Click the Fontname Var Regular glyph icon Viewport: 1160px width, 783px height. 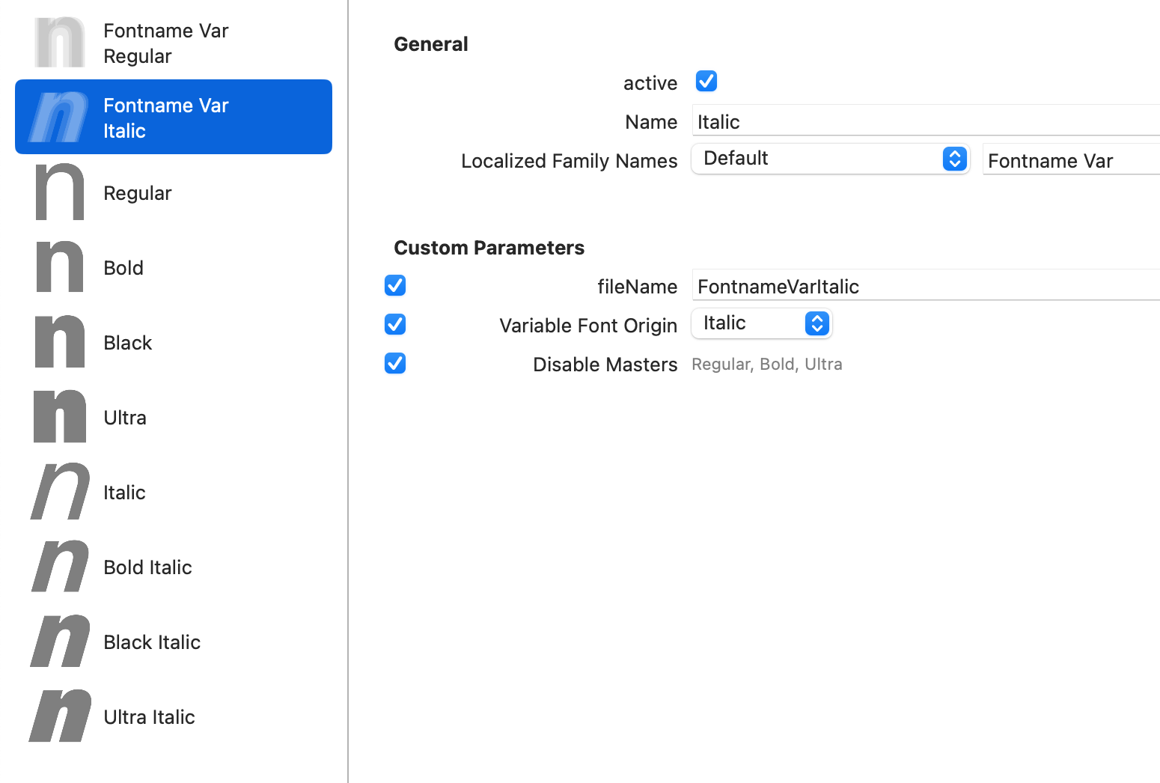tap(60, 43)
